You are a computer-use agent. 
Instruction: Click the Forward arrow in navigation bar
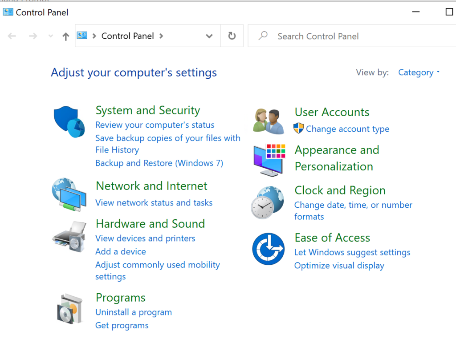(x=33, y=36)
